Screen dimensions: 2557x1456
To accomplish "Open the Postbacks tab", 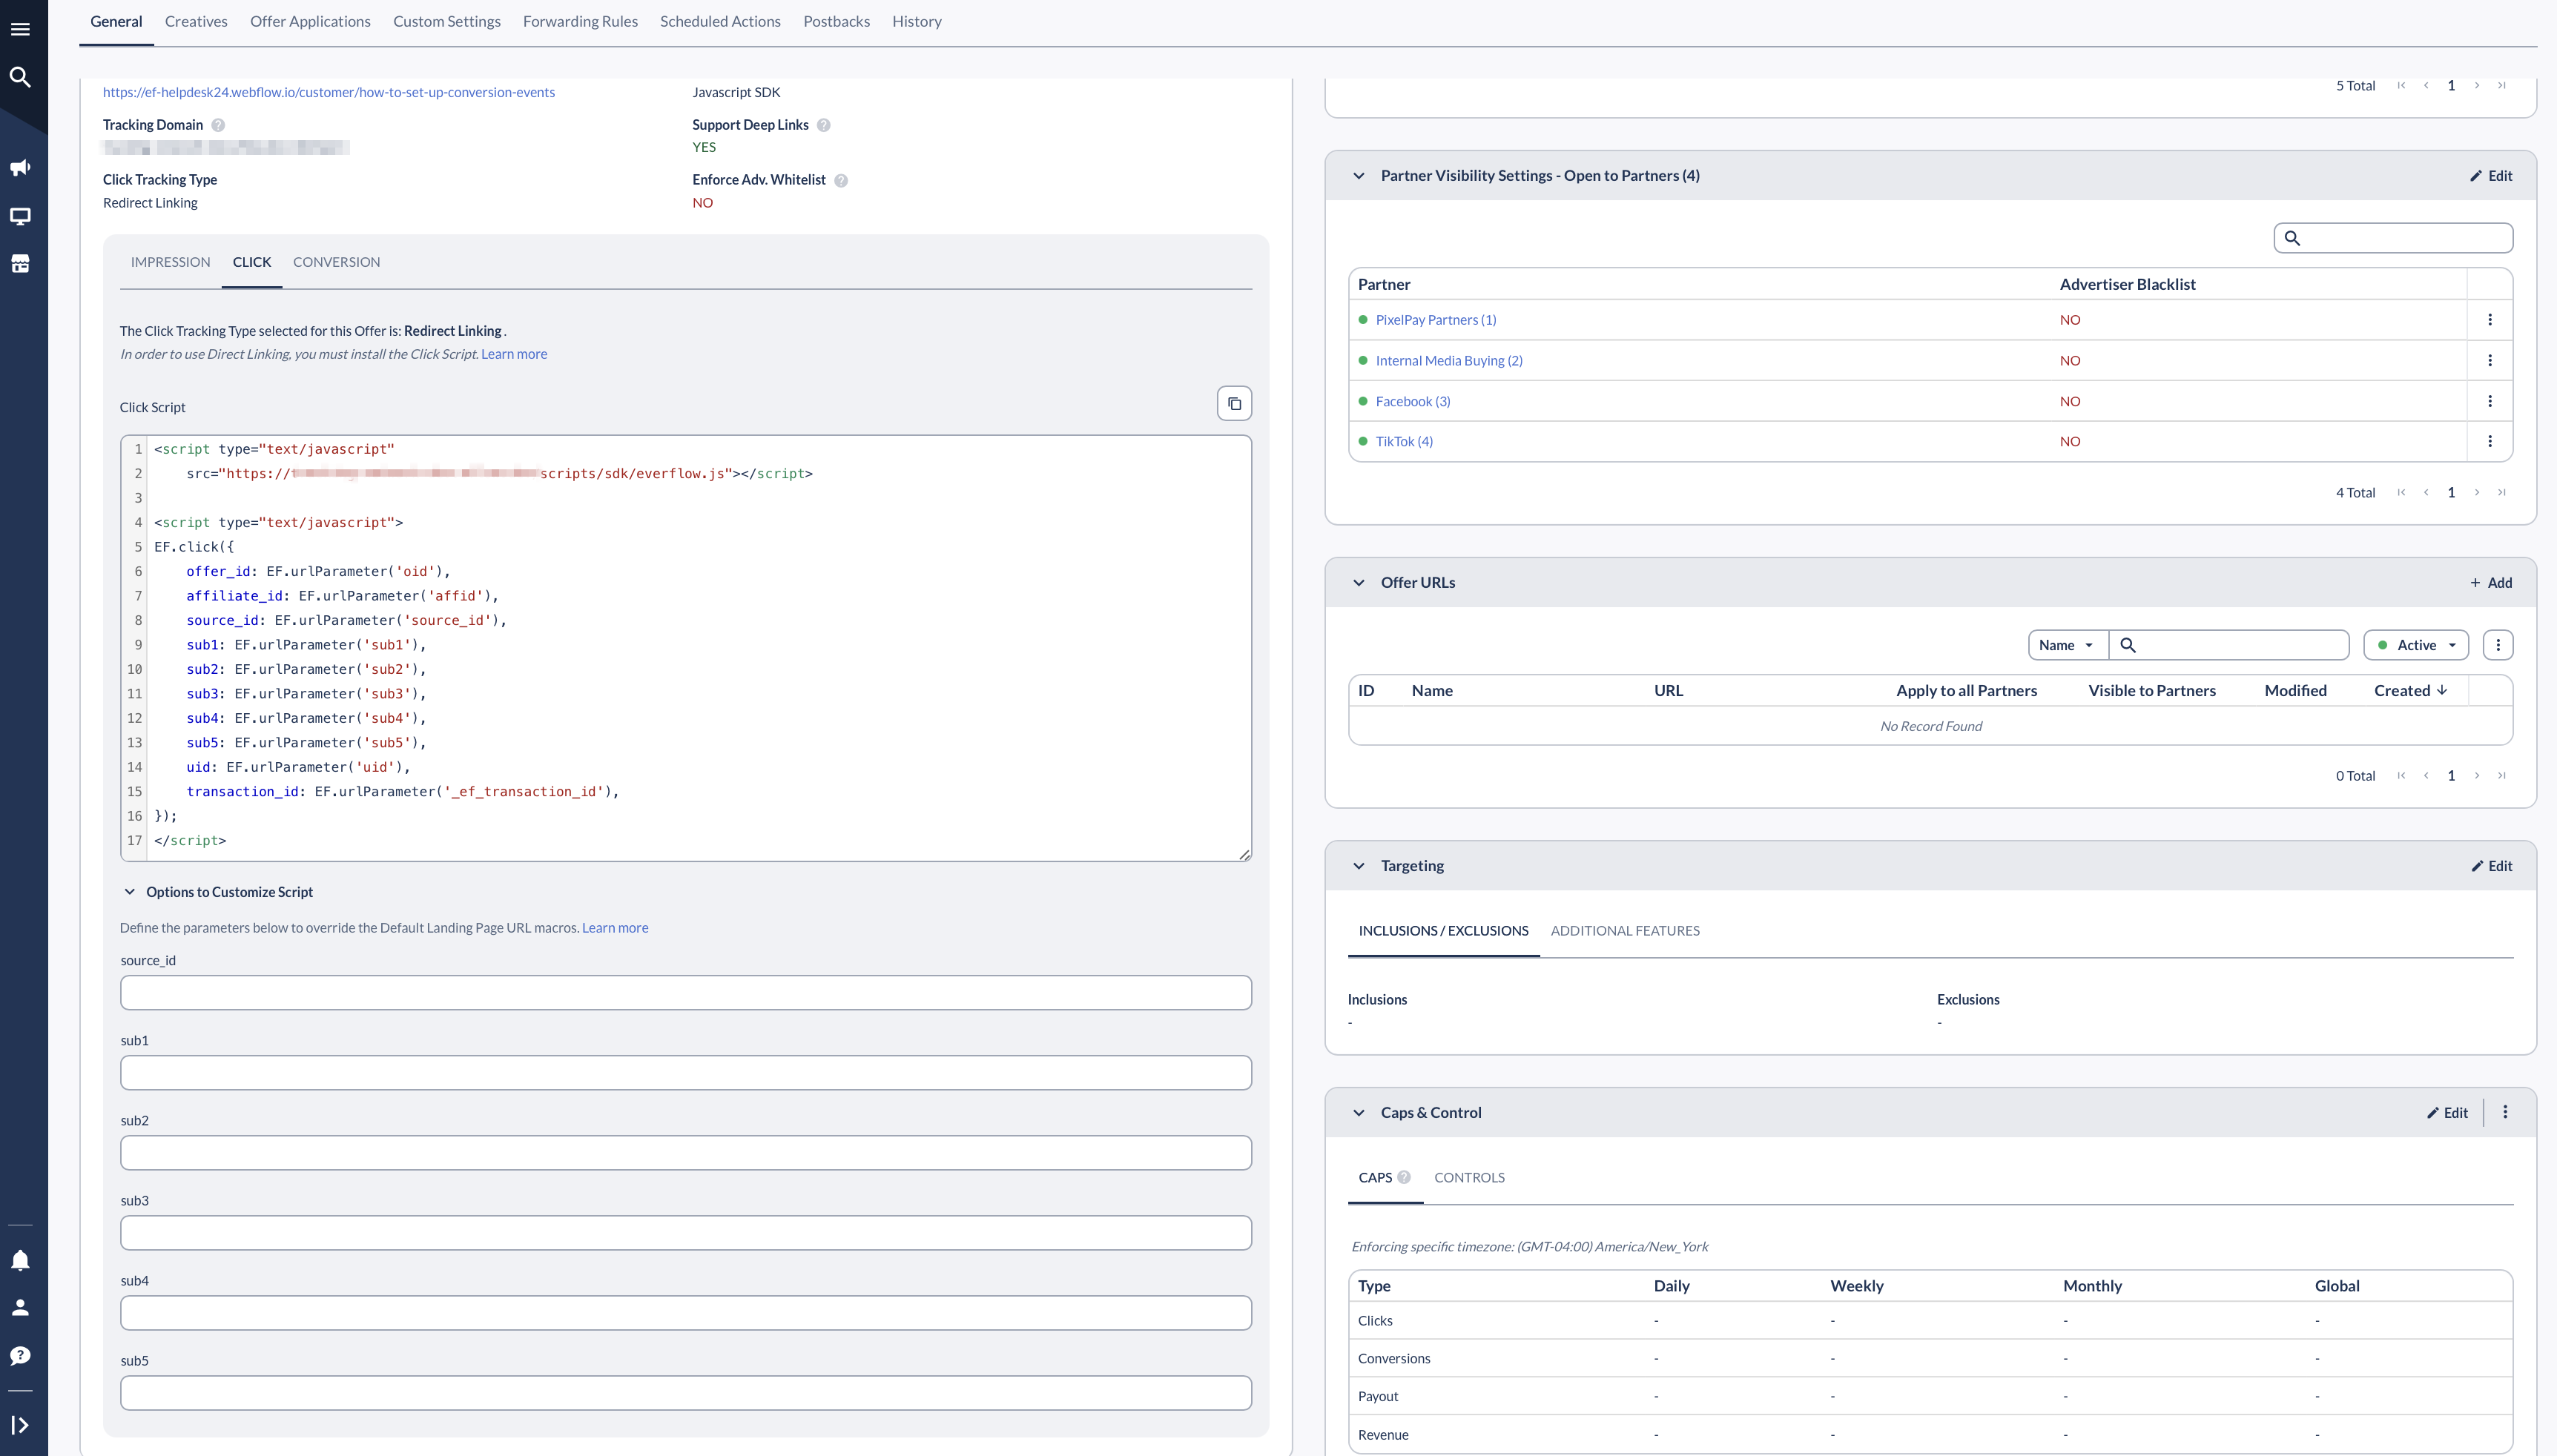I will tap(836, 21).
